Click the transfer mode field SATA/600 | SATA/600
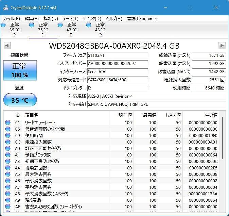The width and height of the screenshot is (229, 216). click(118, 80)
